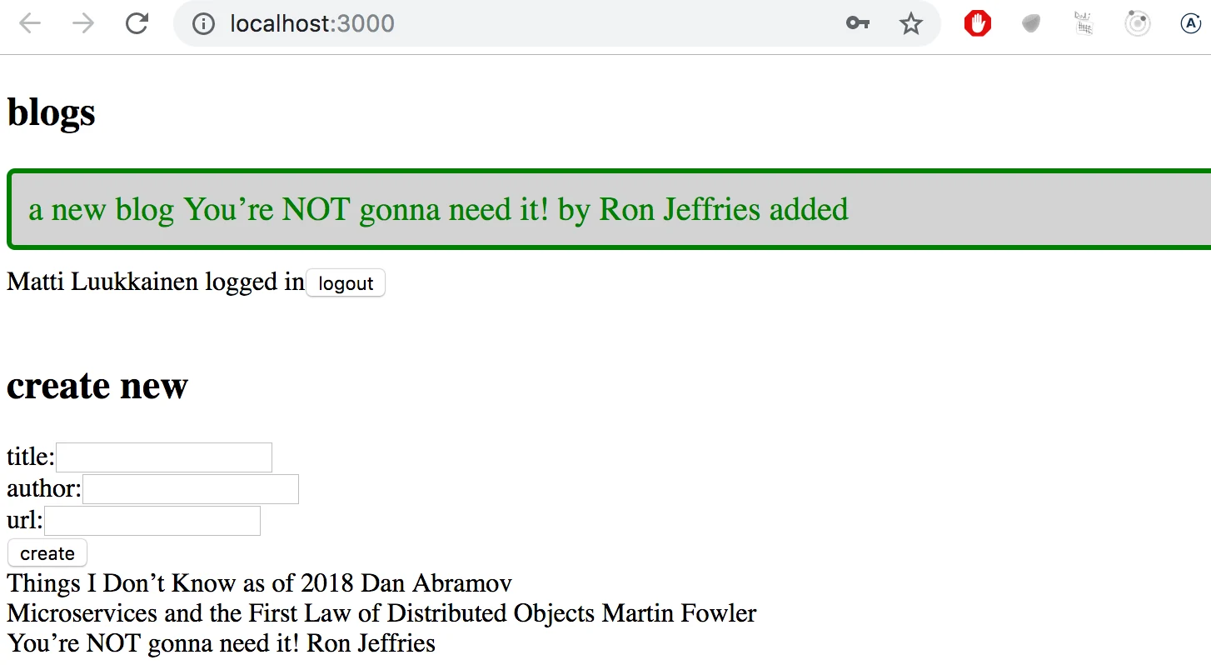Viewport: 1211px width, 665px height.
Task: Click the circled A extension icon
Action: click(x=1191, y=24)
